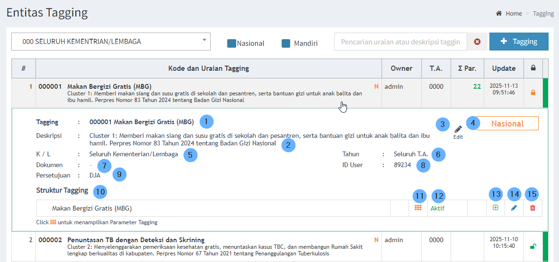
Task: Clear search with the red X icon
Action: 477,42
